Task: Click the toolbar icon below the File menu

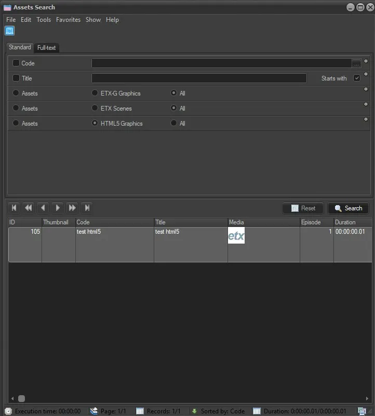Action: click(9, 31)
